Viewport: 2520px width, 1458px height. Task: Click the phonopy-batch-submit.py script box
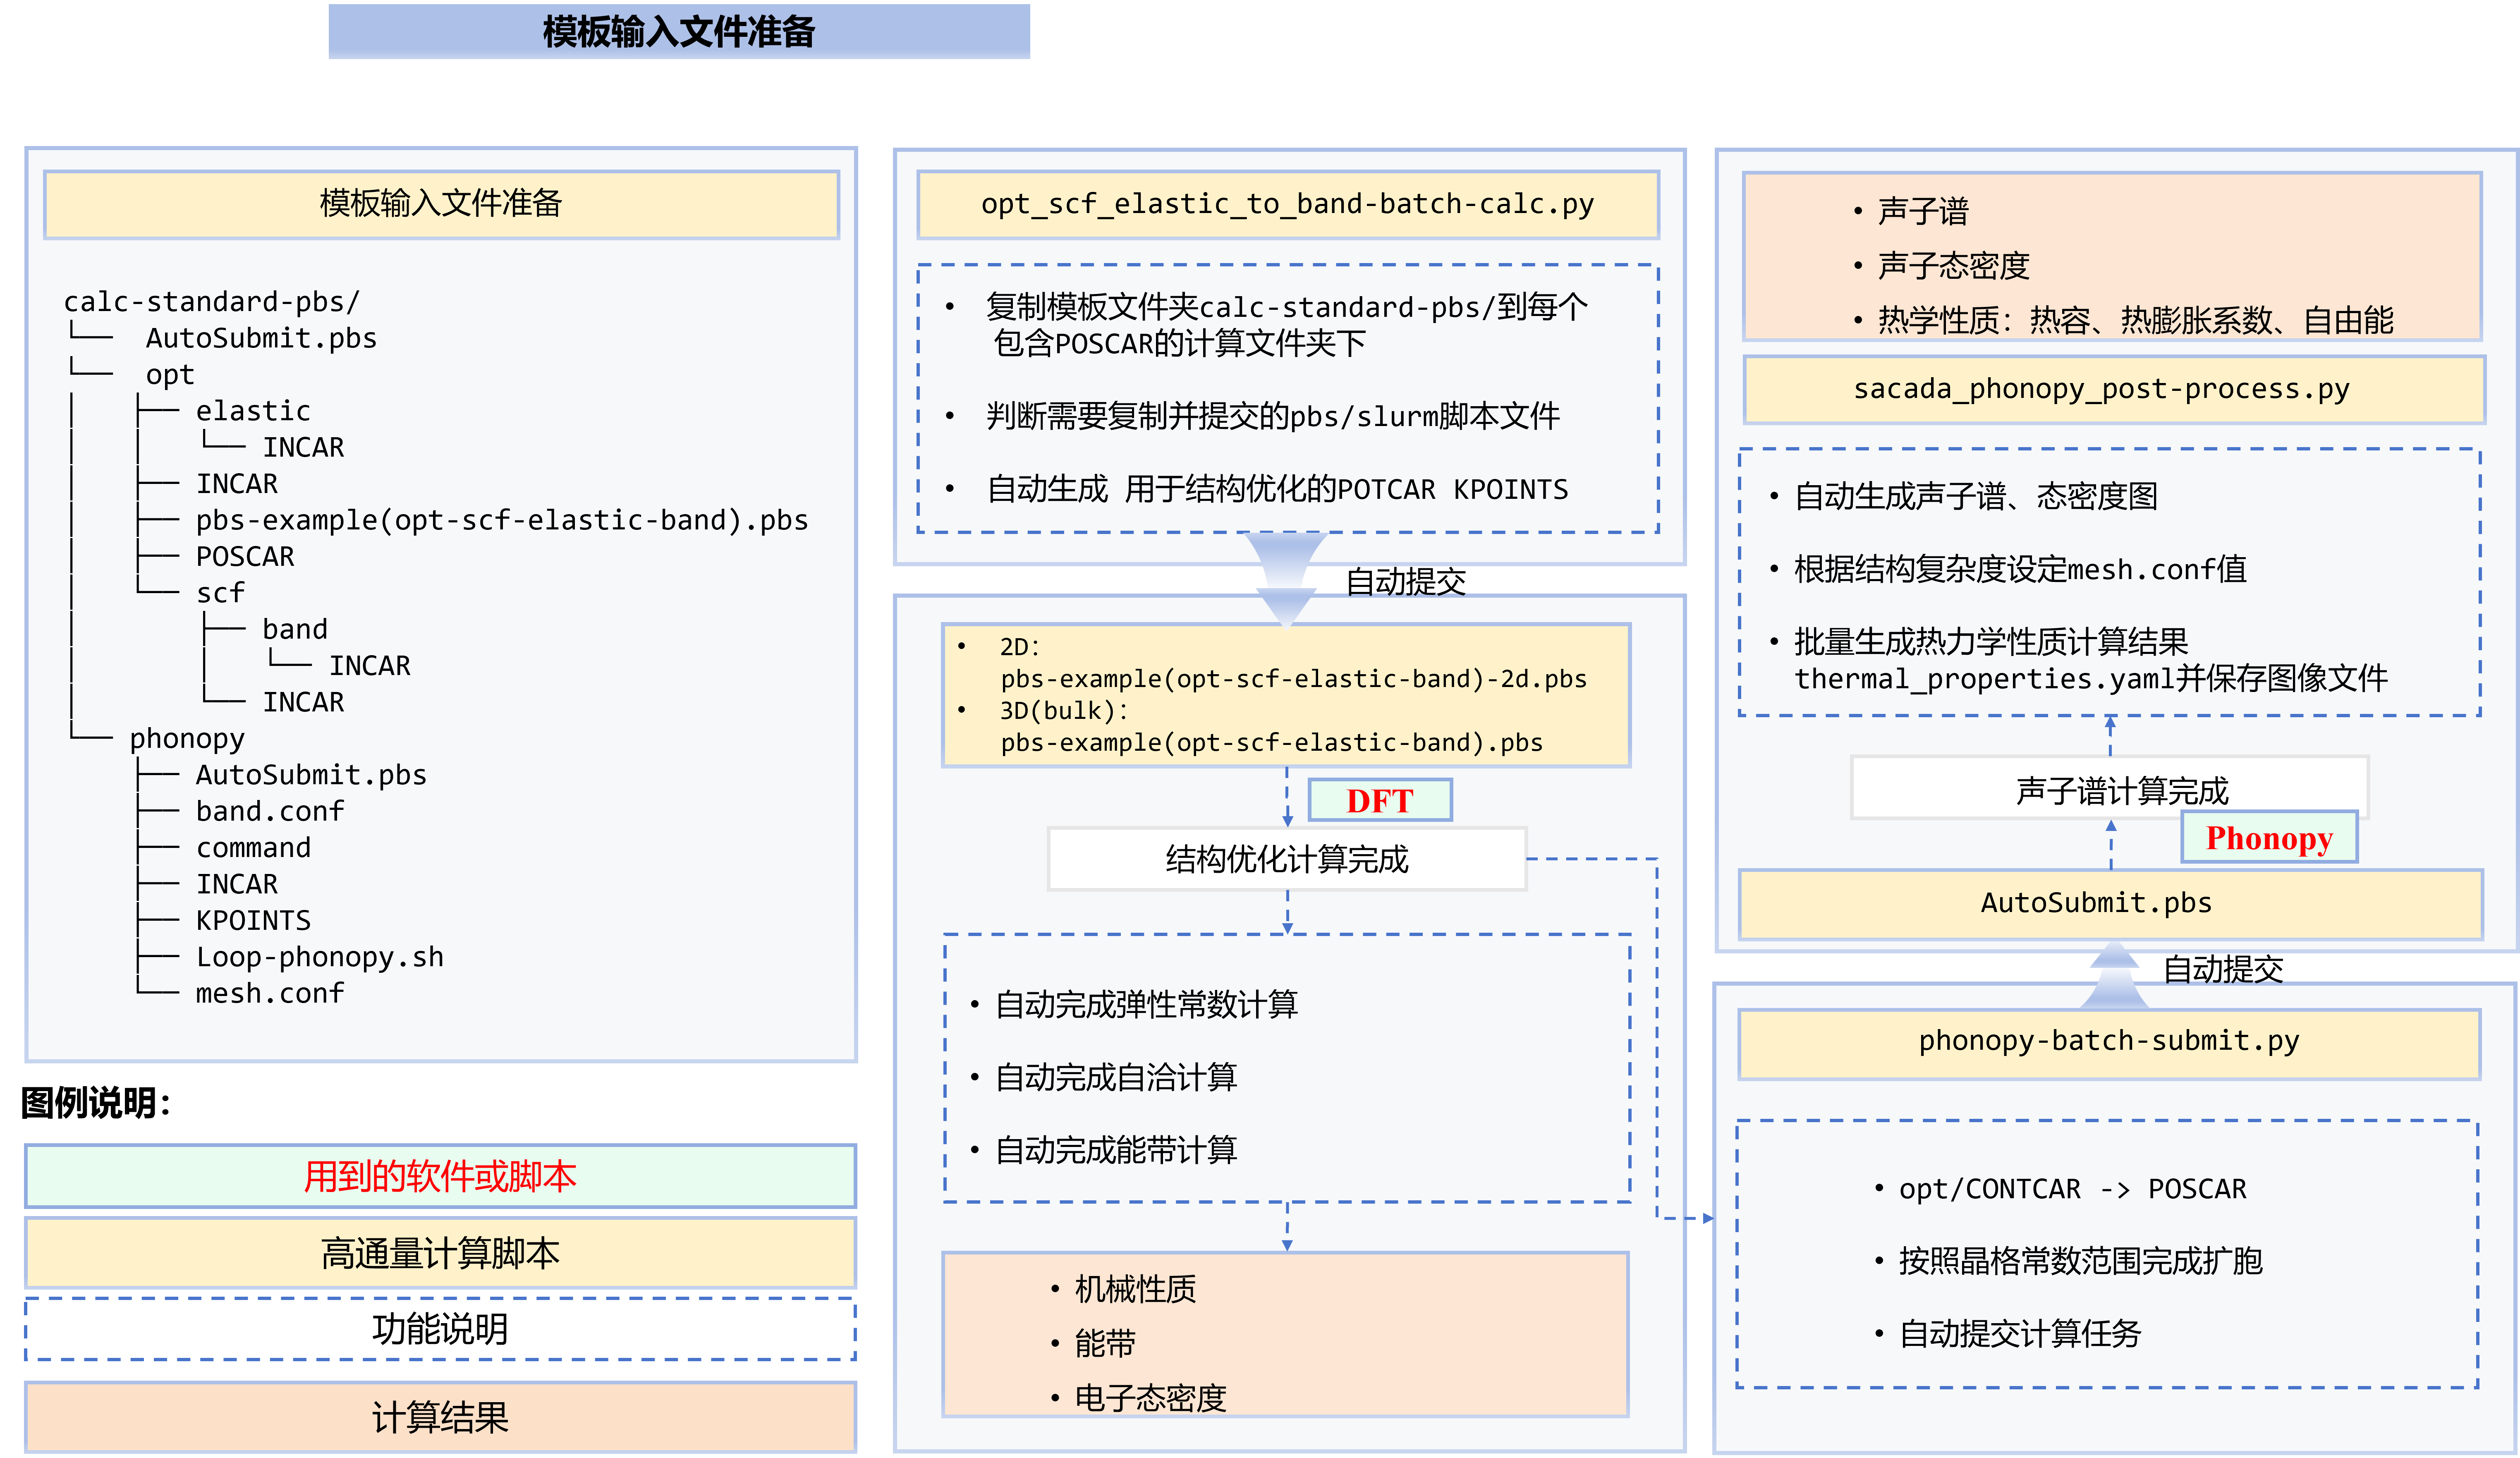point(2110,1044)
